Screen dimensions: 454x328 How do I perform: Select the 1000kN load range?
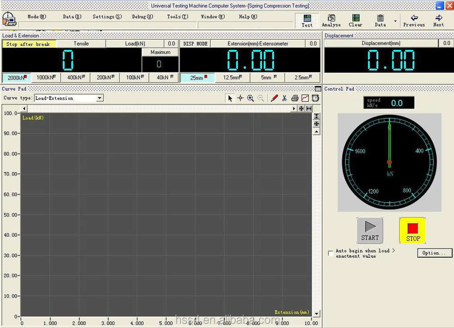[46, 78]
